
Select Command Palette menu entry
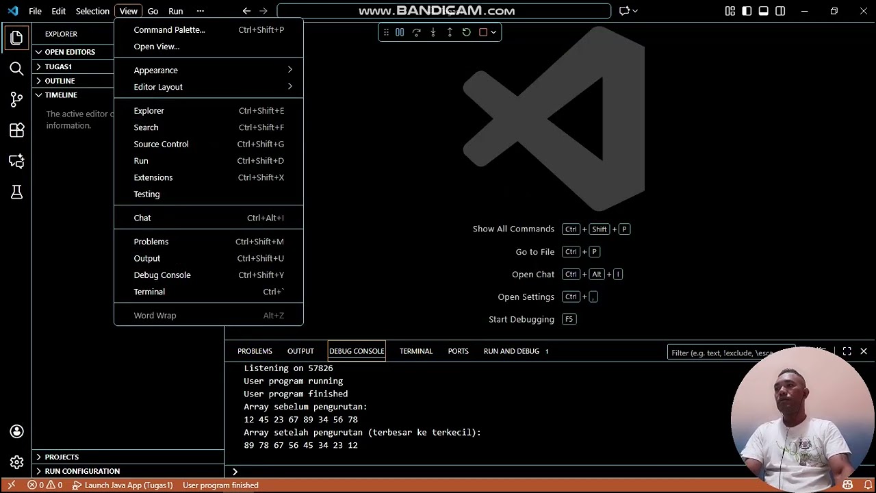coord(209,29)
